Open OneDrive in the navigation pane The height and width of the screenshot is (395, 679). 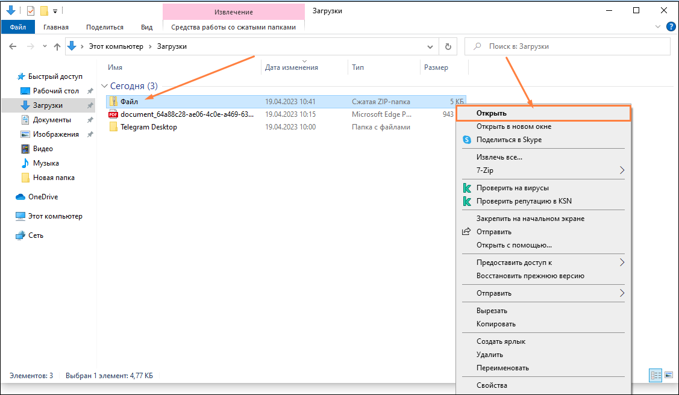coord(43,197)
